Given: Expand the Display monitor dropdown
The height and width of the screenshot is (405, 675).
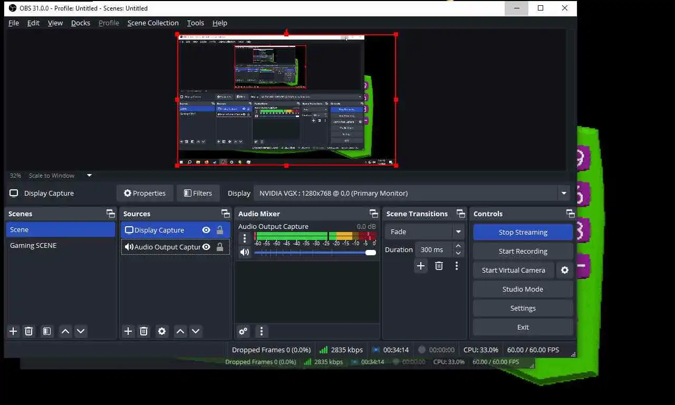Looking at the screenshot, I should (x=564, y=193).
